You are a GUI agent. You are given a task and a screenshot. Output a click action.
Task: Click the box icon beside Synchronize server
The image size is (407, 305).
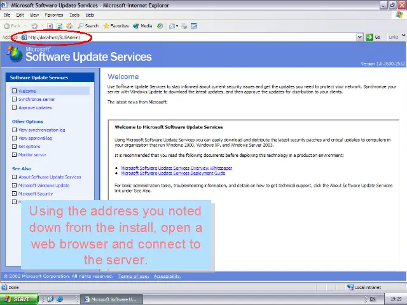(14, 99)
